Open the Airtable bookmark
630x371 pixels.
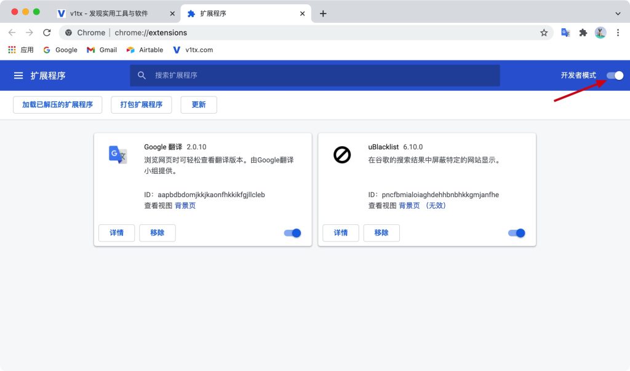pos(145,50)
